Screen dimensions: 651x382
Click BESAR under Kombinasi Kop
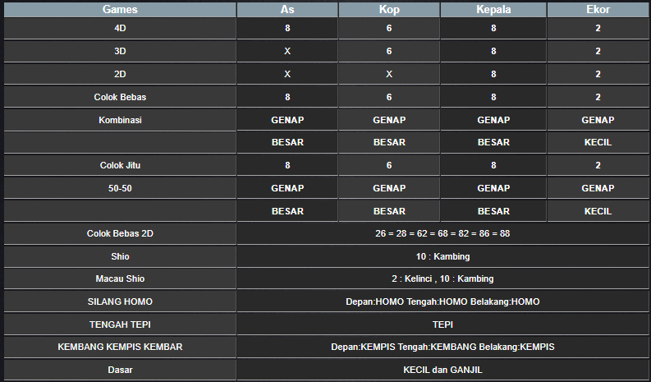[x=389, y=142]
